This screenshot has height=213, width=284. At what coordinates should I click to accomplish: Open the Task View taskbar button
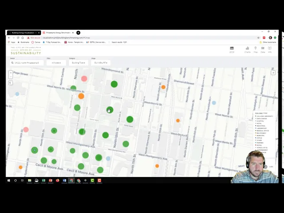coord(22,181)
